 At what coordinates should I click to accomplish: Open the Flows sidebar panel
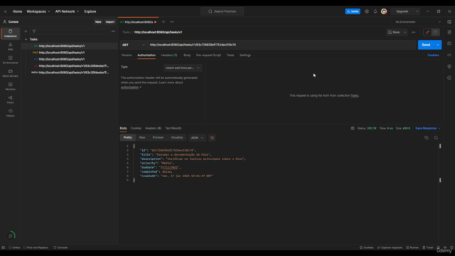(x=10, y=100)
